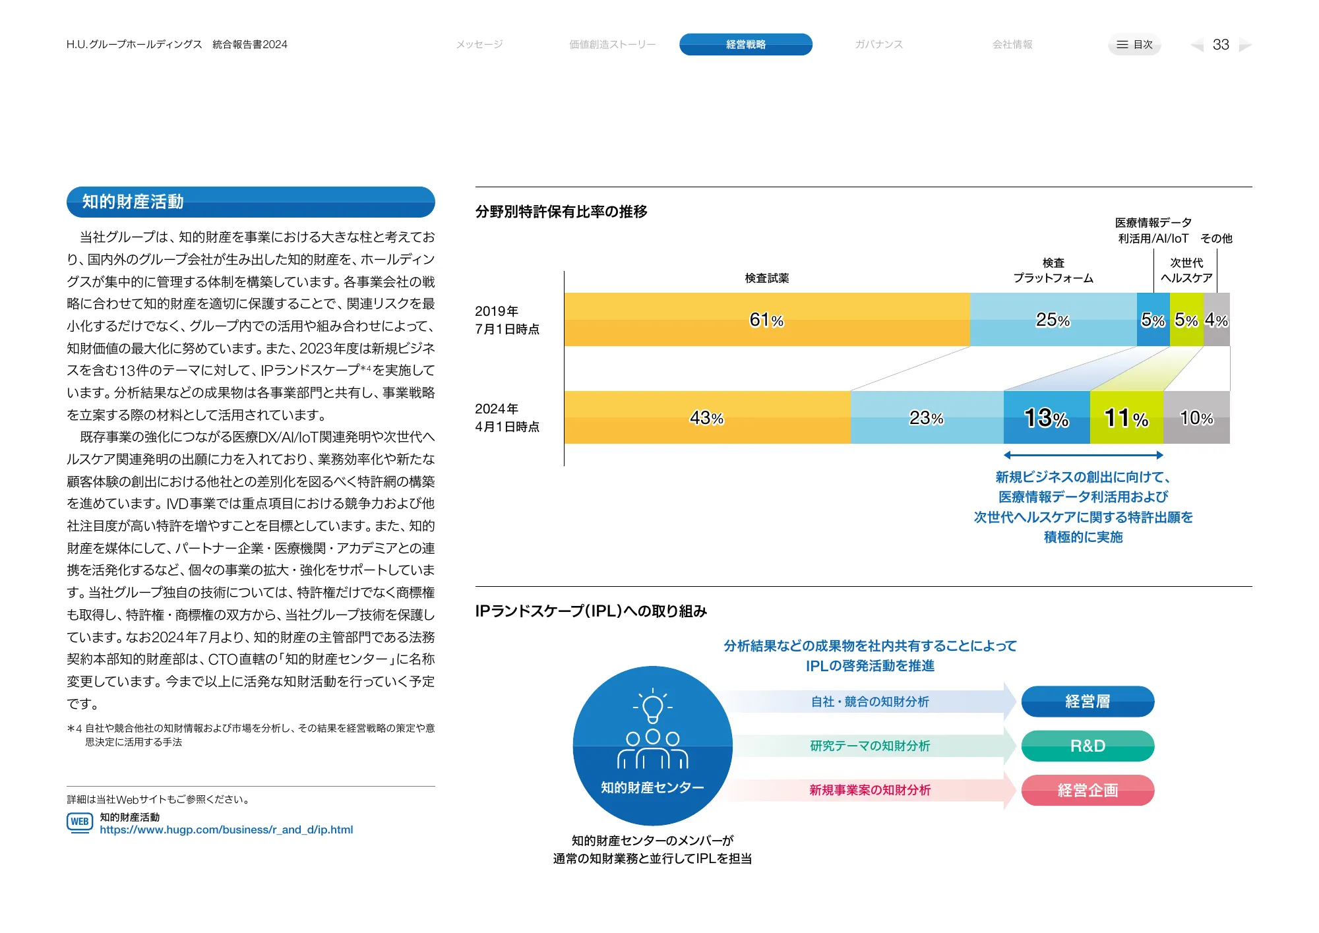Click the R&D green pill label
The image size is (1319, 933).
1088,746
